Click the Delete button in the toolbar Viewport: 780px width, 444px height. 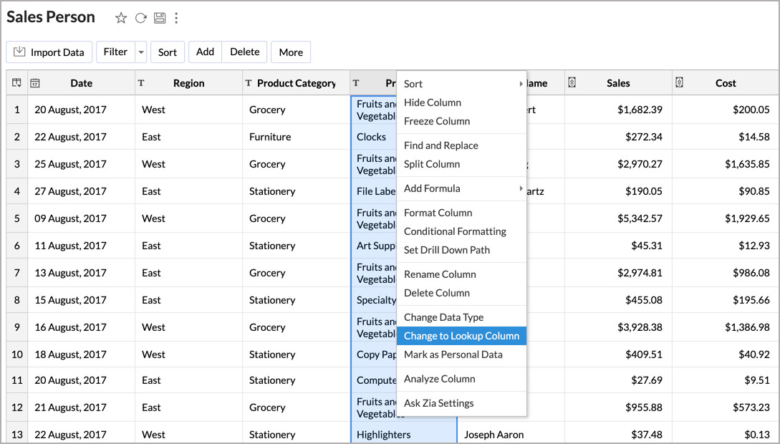click(244, 52)
